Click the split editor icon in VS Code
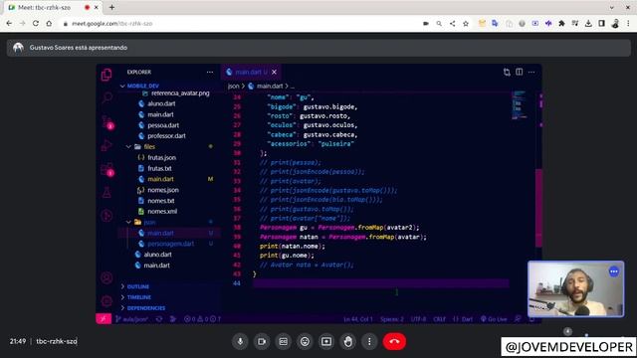 pos(520,72)
